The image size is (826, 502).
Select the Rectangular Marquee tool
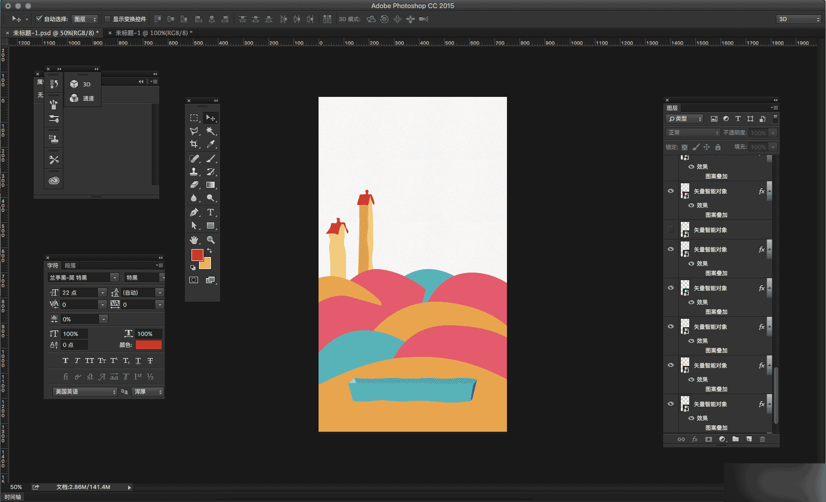194,118
